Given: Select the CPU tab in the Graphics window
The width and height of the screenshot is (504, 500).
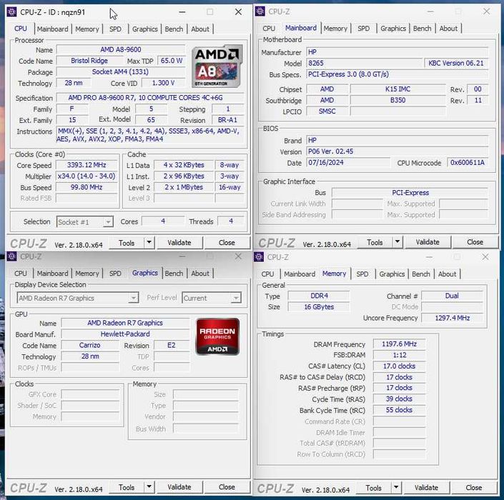Looking at the screenshot, I should tap(21, 274).
